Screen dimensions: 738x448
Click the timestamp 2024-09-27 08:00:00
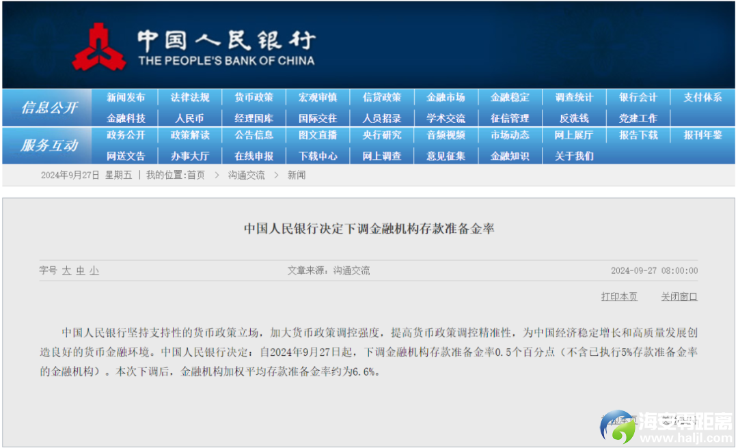[654, 270]
